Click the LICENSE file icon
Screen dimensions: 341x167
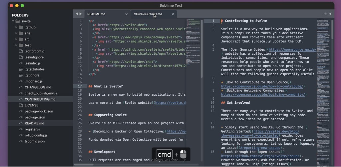[21, 105]
